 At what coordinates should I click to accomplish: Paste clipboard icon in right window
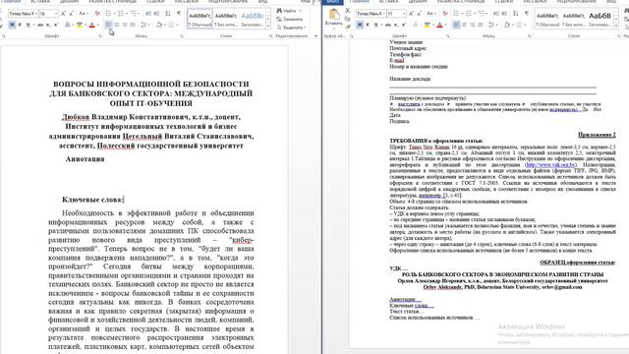(x=334, y=15)
